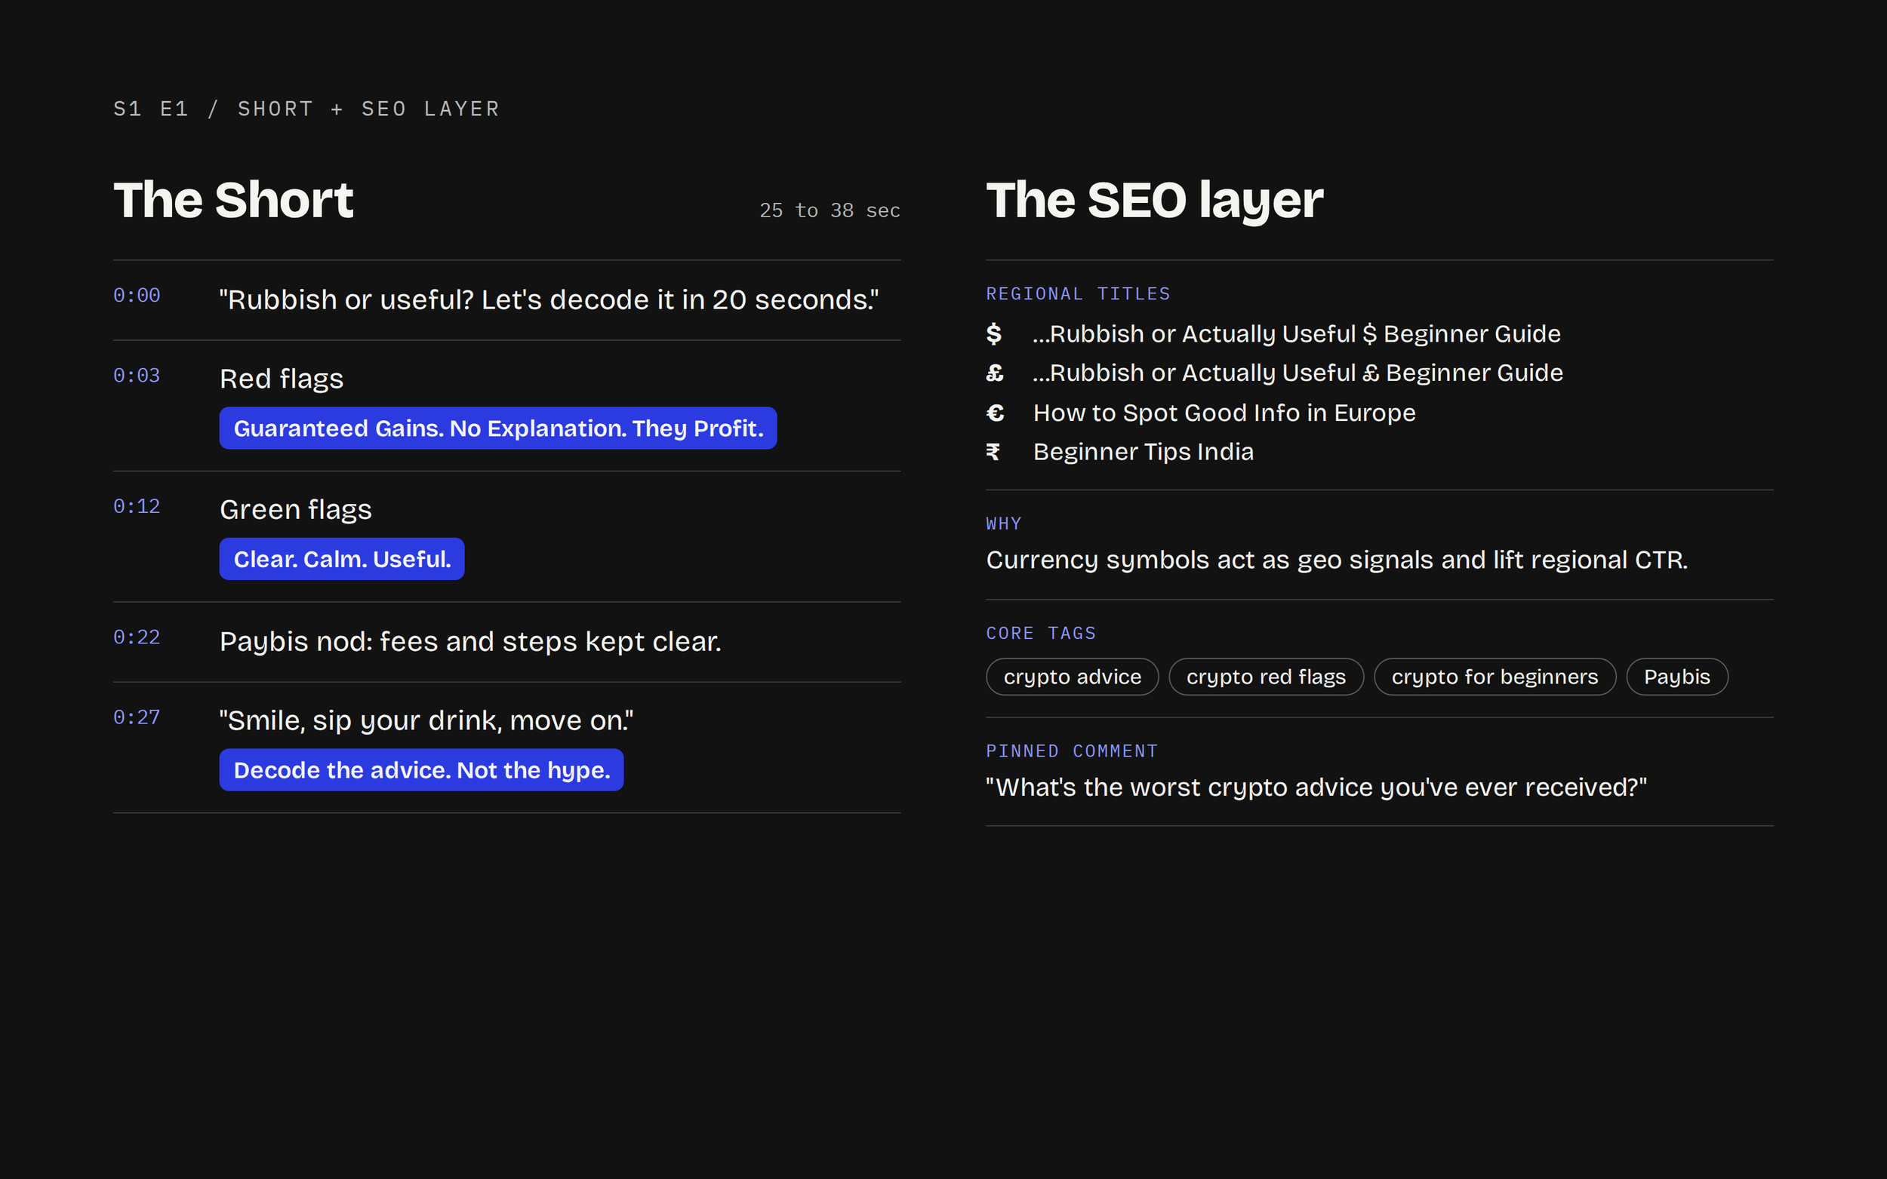Click the rupee sign icon in Regional Titles
Viewport: 1887px width, 1179px height.
point(993,452)
